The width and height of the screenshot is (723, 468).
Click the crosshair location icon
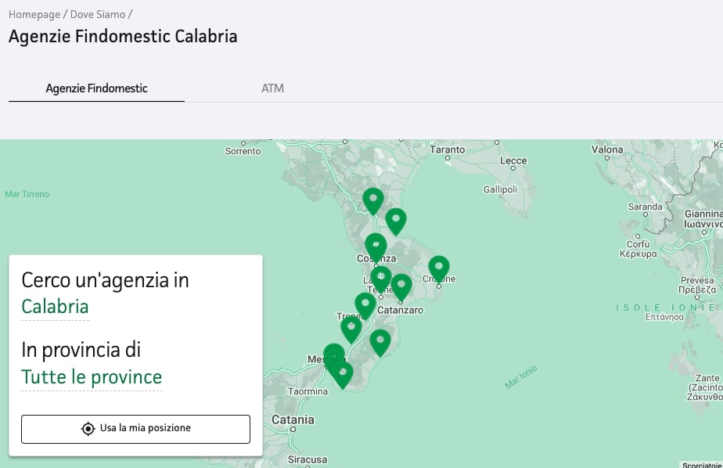point(88,428)
